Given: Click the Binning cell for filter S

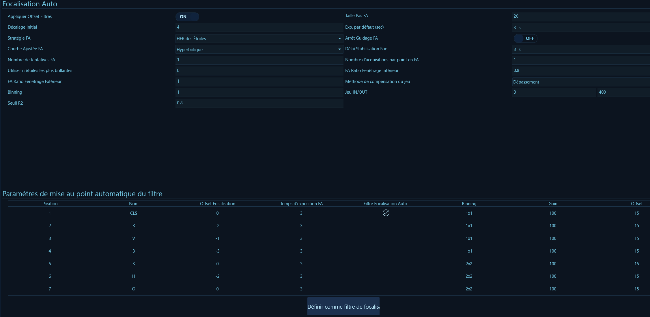Looking at the screenshot, I should pos(469,264).
